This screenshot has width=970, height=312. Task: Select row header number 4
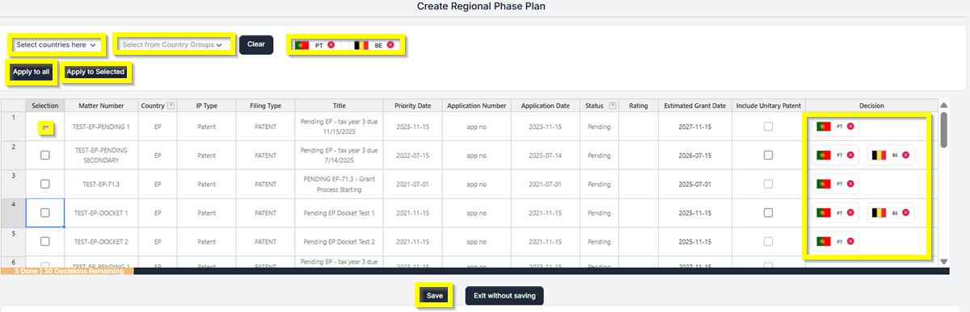13,214
